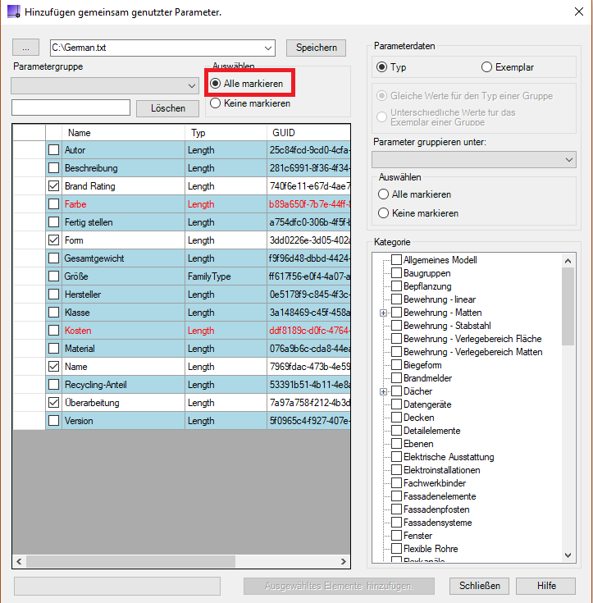Check the Bepflanzung category

(x=396, y=286)
